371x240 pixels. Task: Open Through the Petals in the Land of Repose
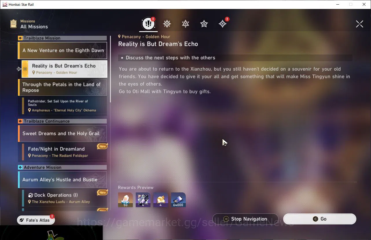(62, 87)
